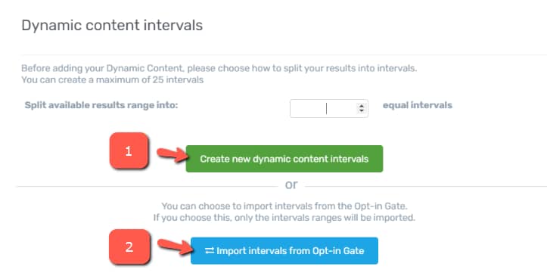Image resolution: width=547 pixels, height=276 pixels.
Task: Click the red arrow pointing at Import button
Action: click(x=175, y=247)
